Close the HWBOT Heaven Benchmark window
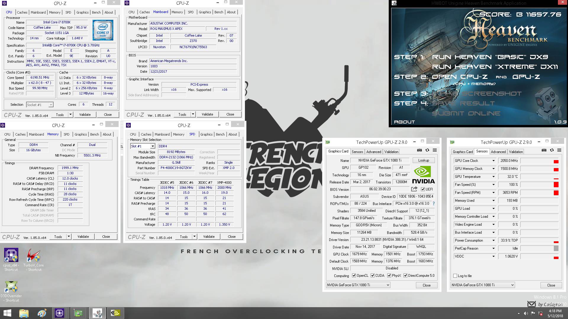568x319 pixels. click(x=562, y=3)
